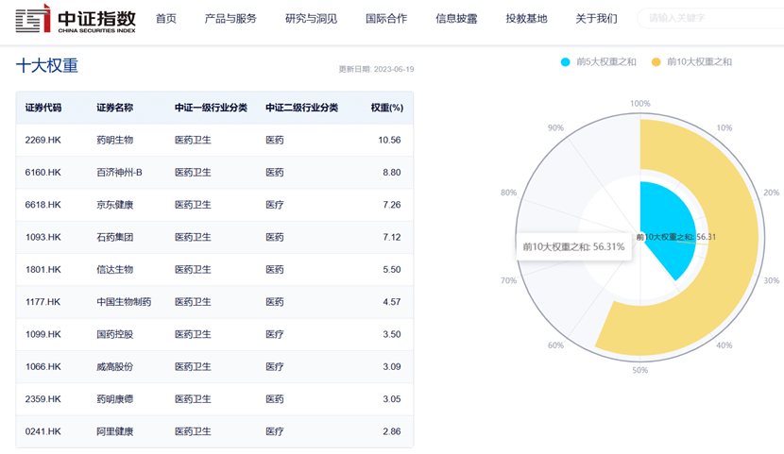Click the name 国药控股
The image size is (784, 454).
click(x=114, y=334)
